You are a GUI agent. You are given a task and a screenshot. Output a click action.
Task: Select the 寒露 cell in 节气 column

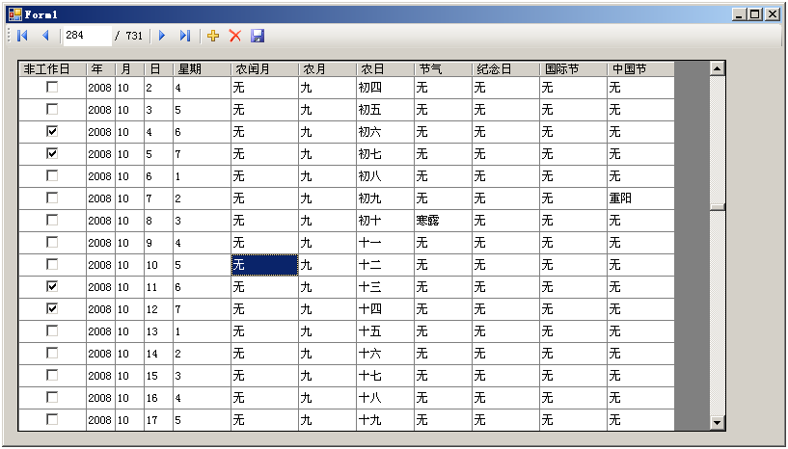[444, 221]
